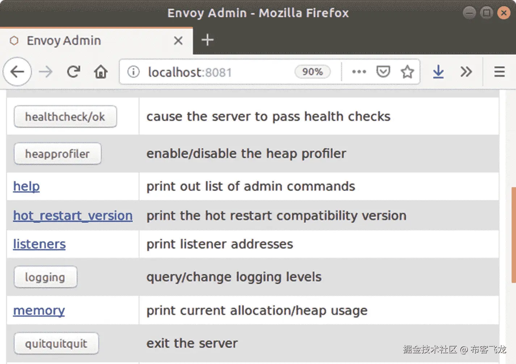Click the window title 'Envoy Admin - Mozilla Firefox'
The image size is (516, 364).
click(258, 13)
